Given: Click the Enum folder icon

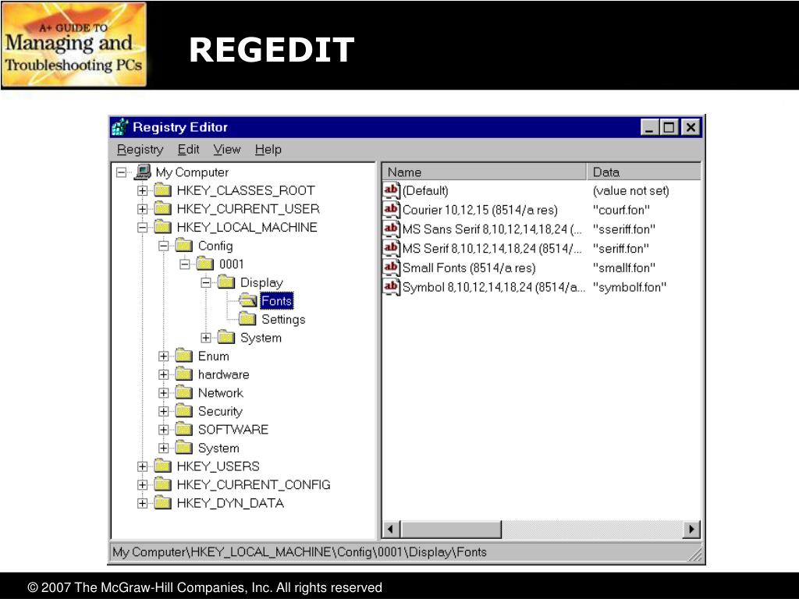Looking at the screenshot, I should pyautogui.click(x=184, y=356).
